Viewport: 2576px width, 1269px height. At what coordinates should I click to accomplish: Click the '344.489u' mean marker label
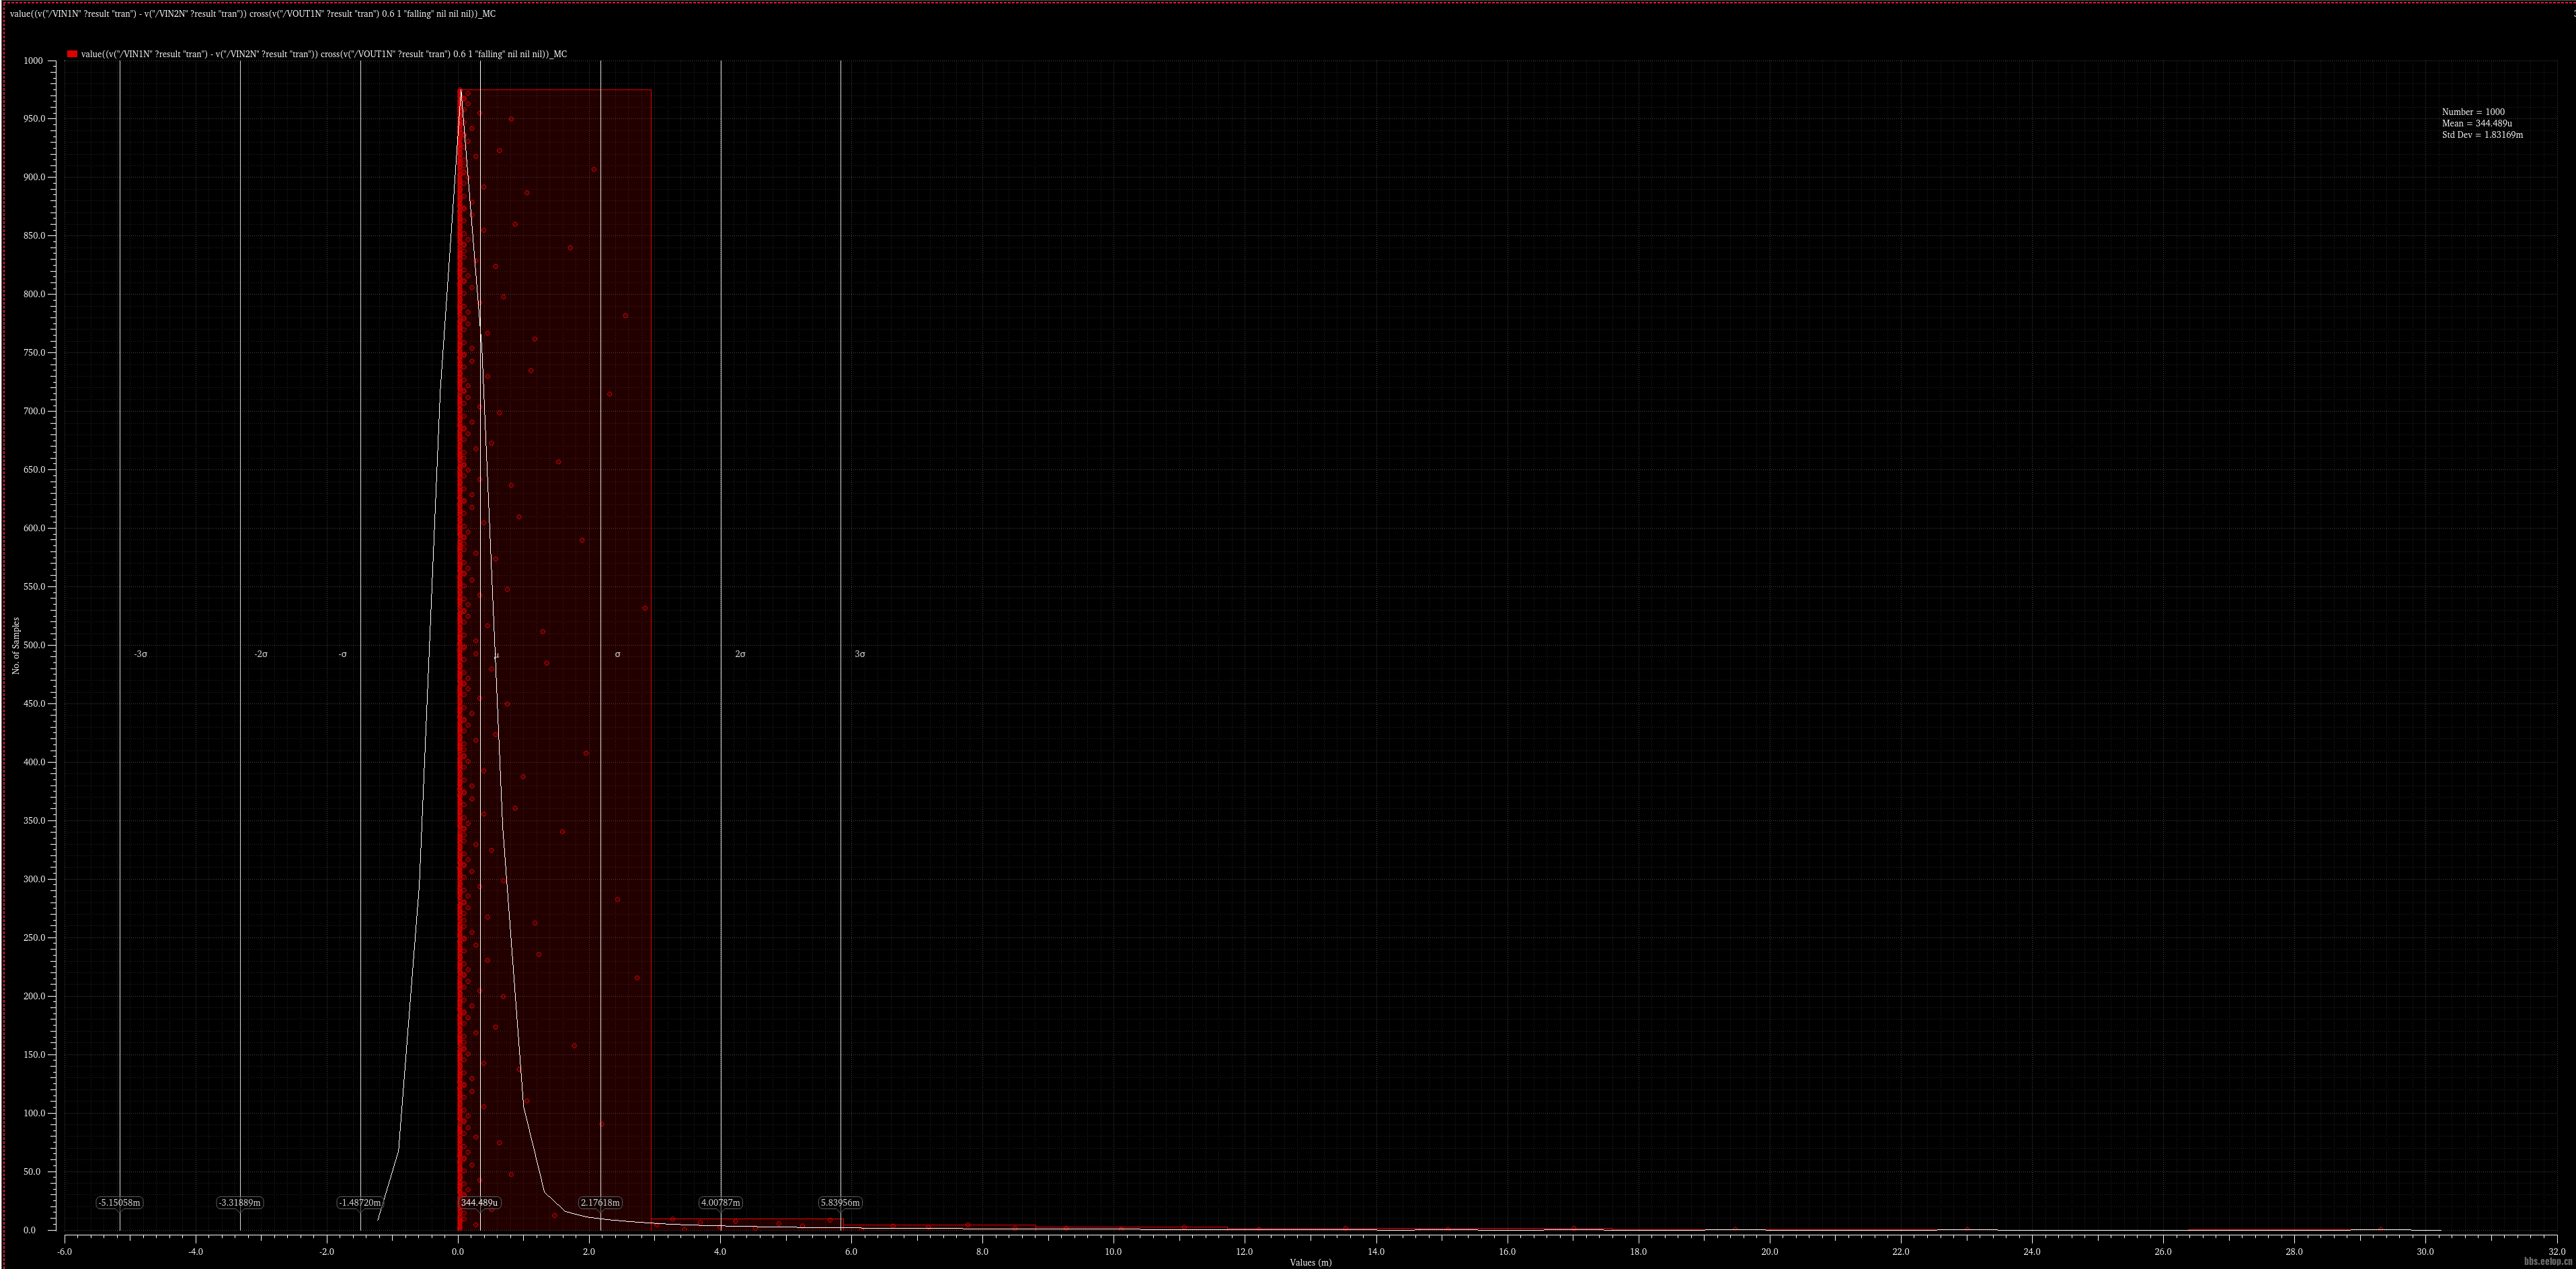(480, 1202)
